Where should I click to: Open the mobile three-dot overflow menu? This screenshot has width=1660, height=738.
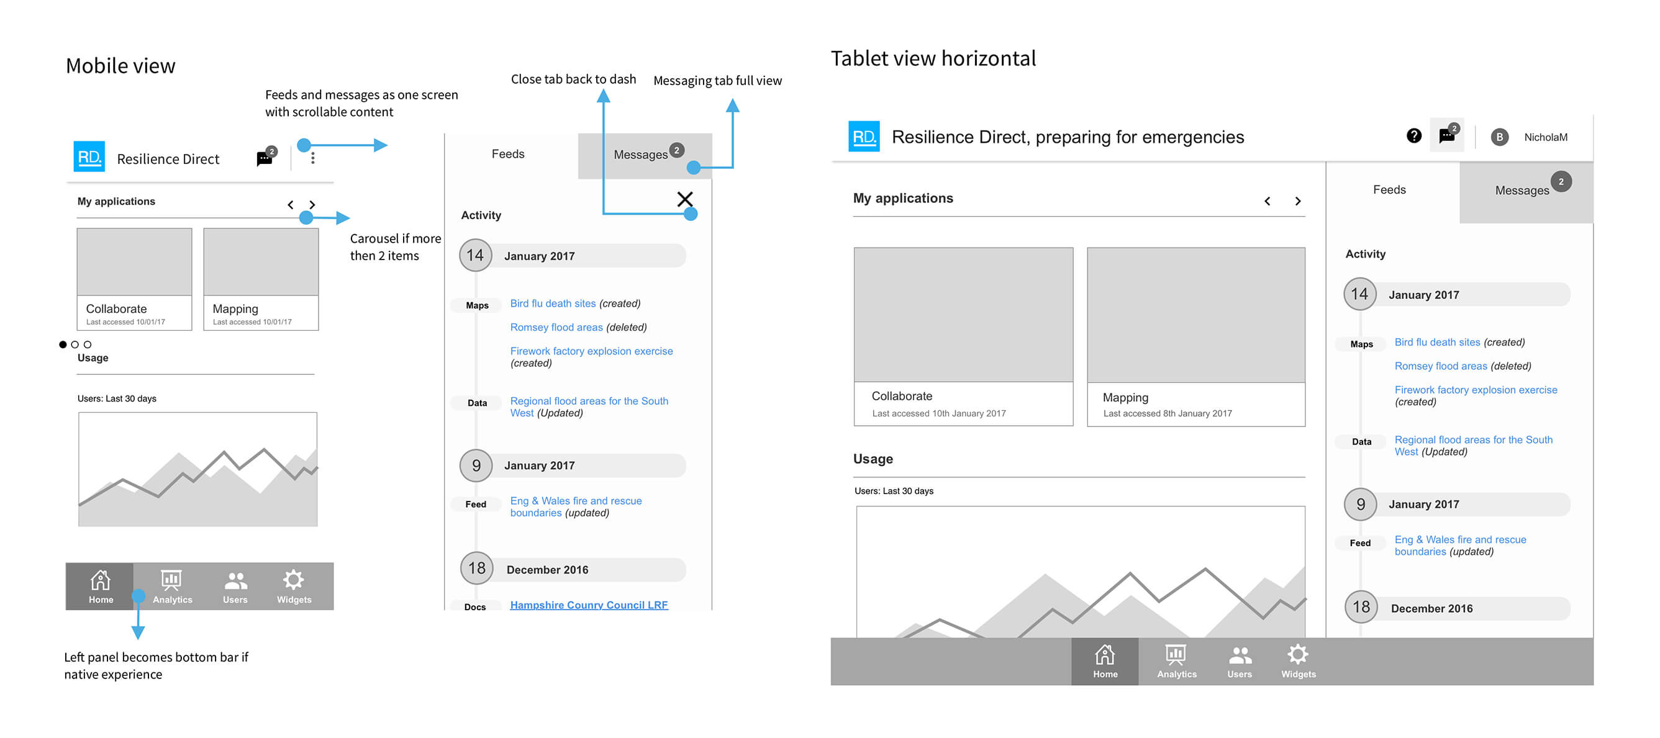312,158
